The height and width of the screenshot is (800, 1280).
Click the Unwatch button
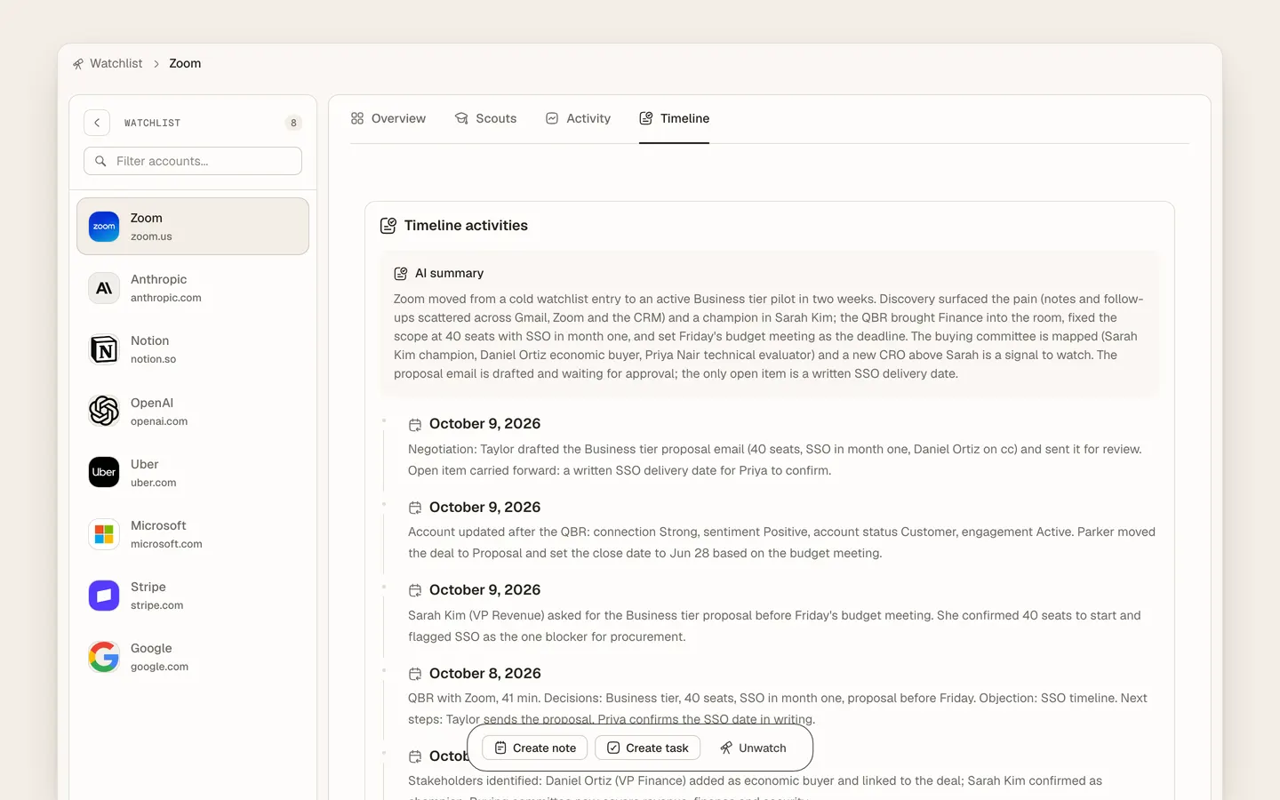tap(753, 748)
